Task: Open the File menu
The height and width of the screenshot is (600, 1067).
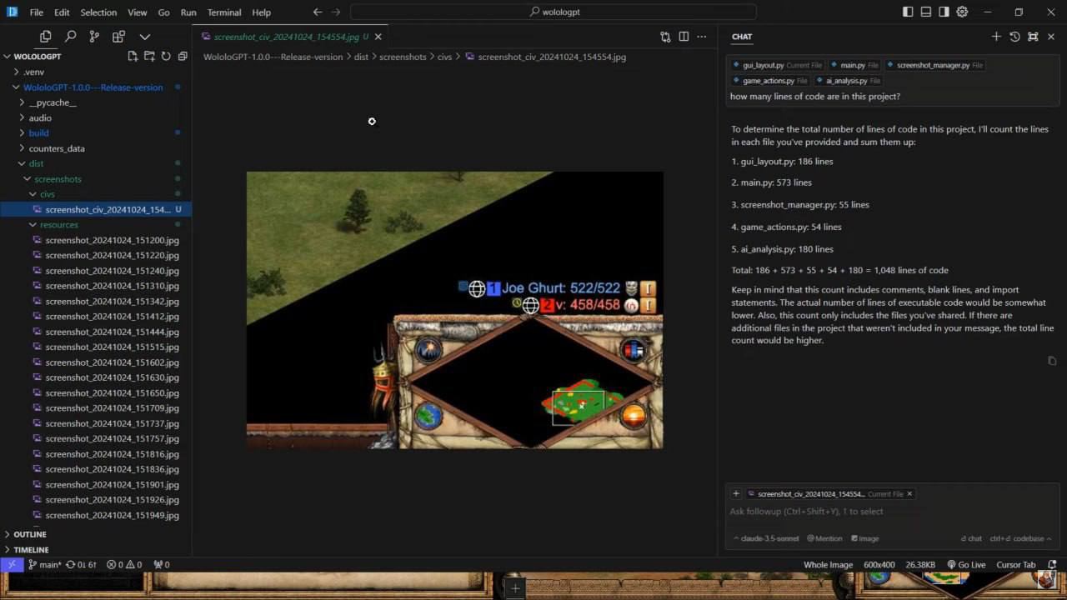Action: (x=37, y=12)
